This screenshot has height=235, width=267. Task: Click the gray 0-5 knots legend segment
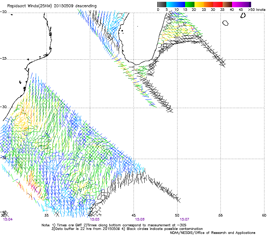162,4
